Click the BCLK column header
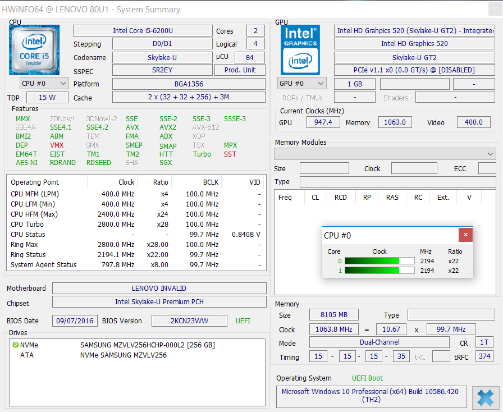The image size is (503, 412). 196,182
